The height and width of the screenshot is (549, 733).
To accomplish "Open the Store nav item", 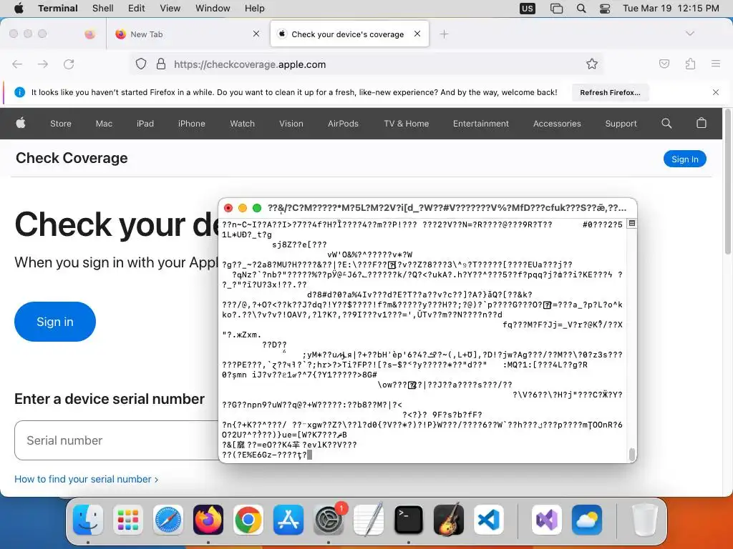I will point(61,124).
